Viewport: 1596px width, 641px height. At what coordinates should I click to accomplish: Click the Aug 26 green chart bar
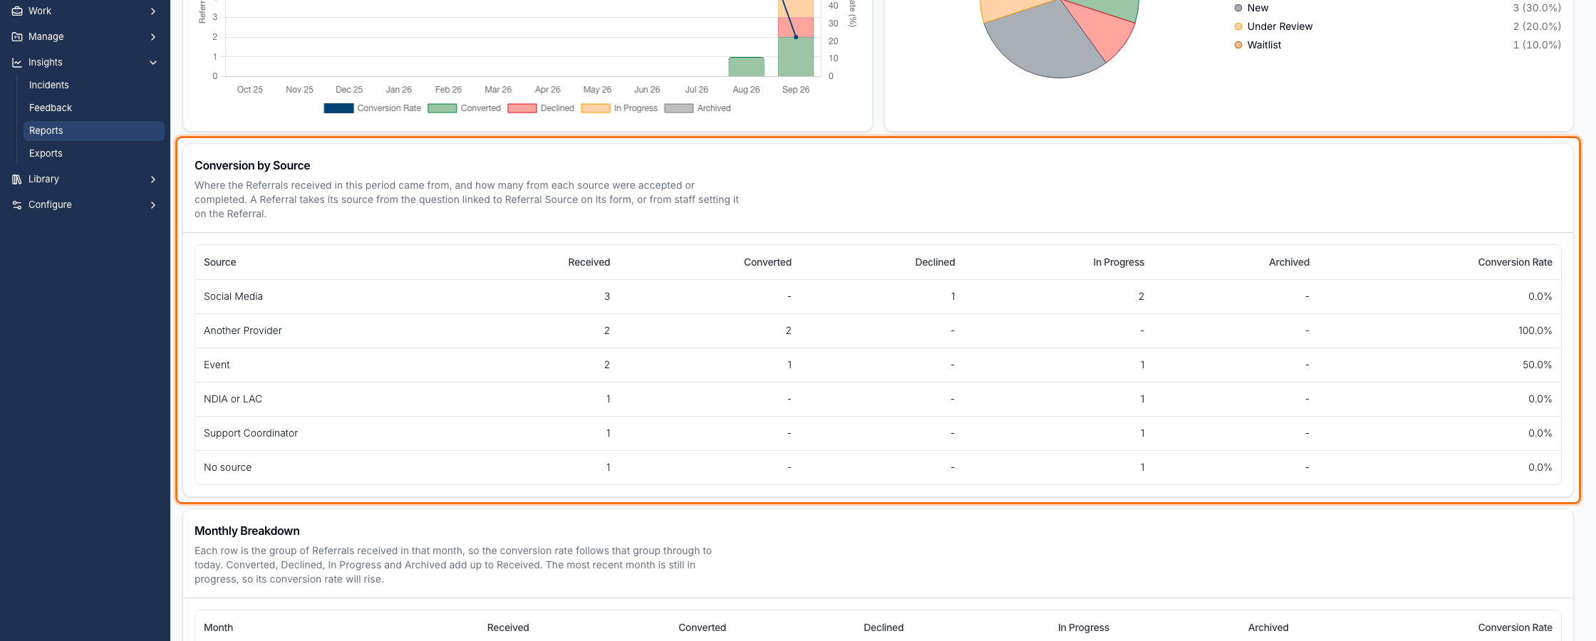[x=746, y=66]
